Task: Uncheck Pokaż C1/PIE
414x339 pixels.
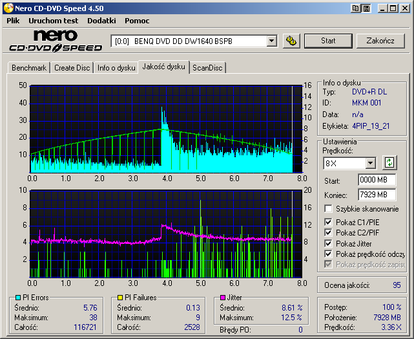Action: tap(328, 222)
